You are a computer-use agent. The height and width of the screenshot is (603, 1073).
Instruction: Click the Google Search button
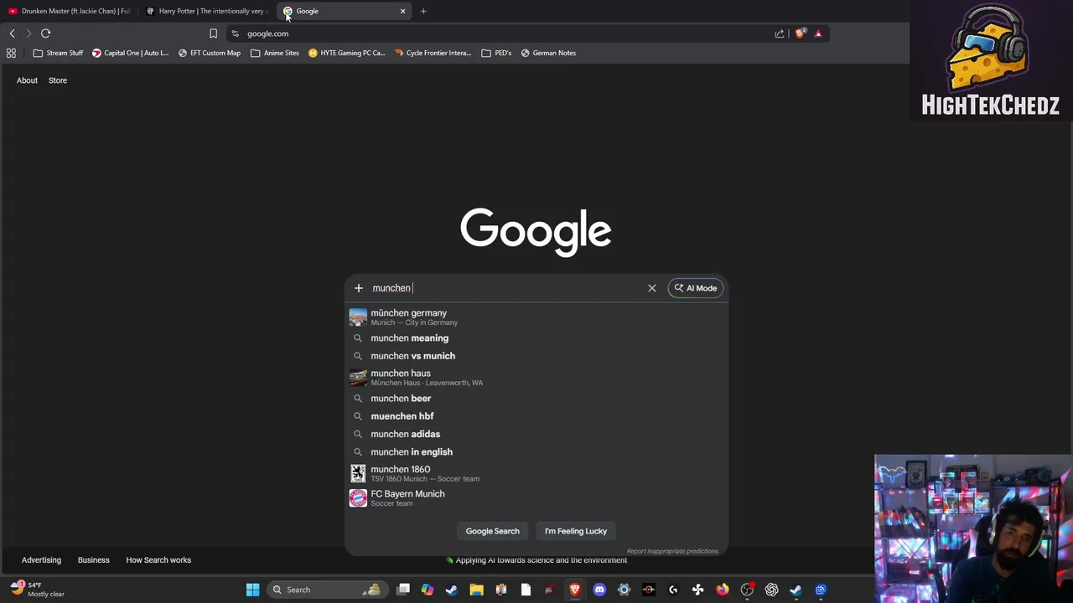493,531
